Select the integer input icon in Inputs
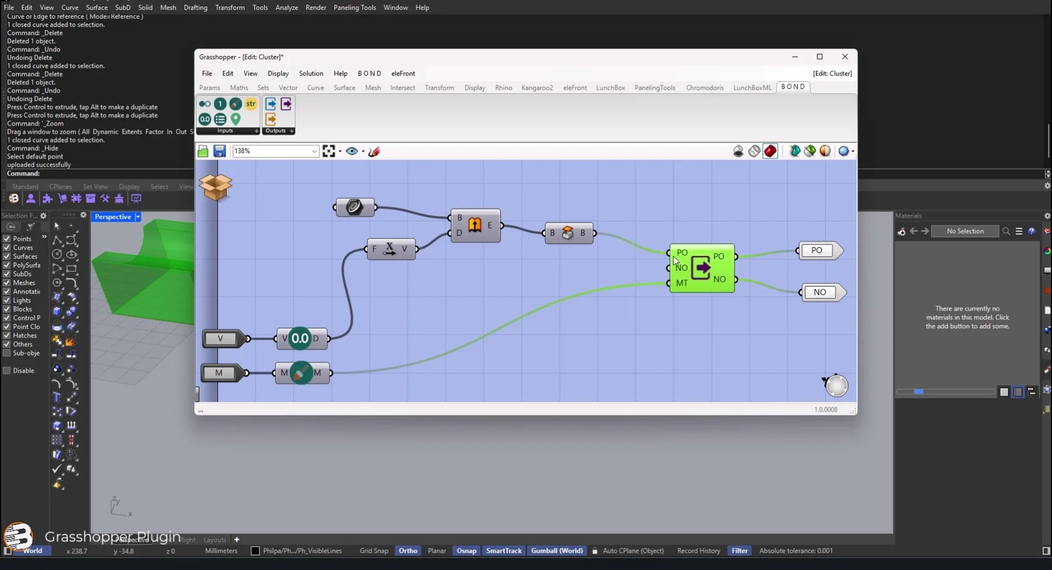1052x570 pixels. (x=220, y=104)
